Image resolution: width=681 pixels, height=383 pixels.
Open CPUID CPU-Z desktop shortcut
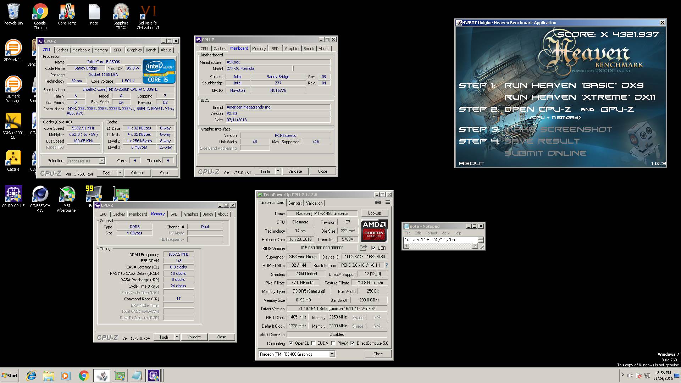[13, 197]
